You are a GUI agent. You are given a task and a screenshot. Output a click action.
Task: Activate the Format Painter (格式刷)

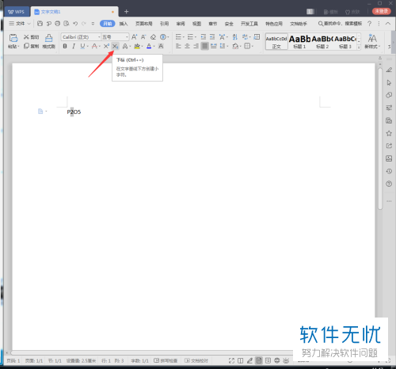tap(48, 41)
